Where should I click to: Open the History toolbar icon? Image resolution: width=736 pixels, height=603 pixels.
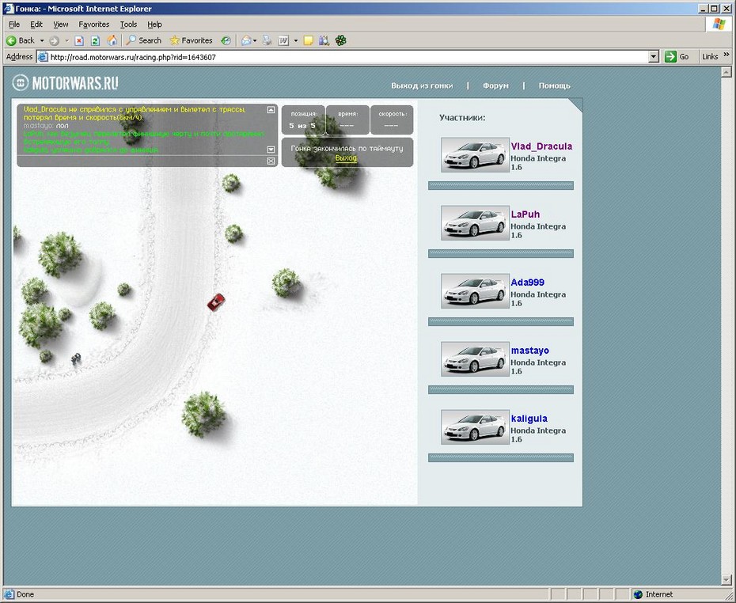(x=226, y=41)
